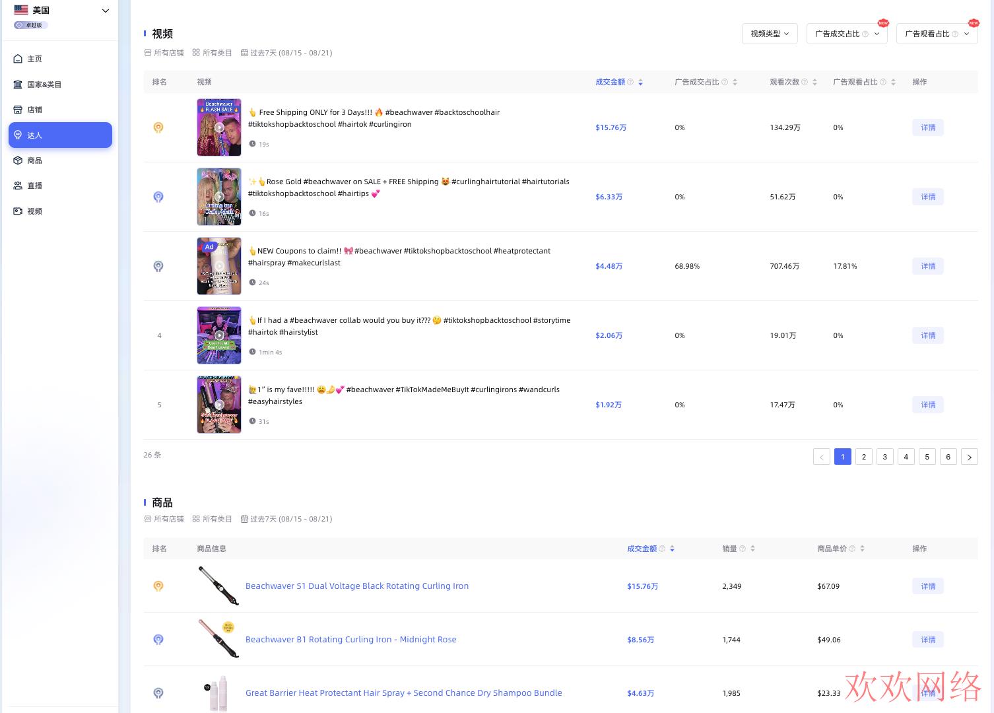This screenshot has height=713, width=994.
Task: Open the 视频类型 dropdown
Action: point(770,34)
